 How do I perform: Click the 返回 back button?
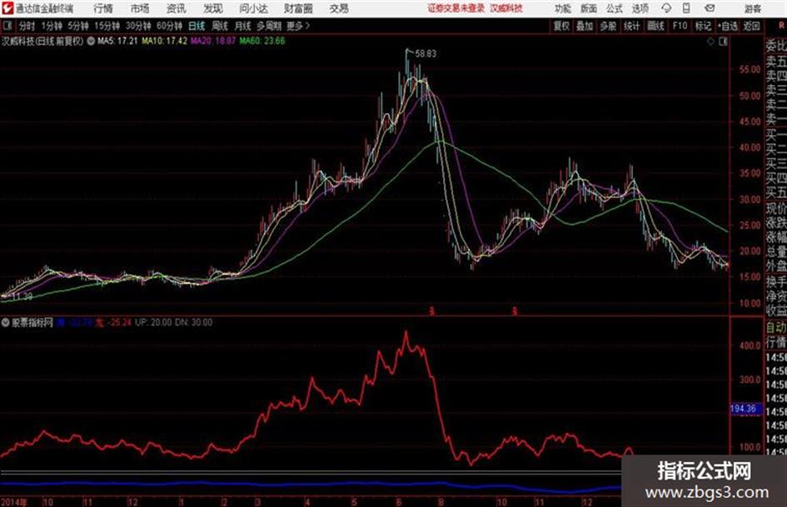(751, 26)
